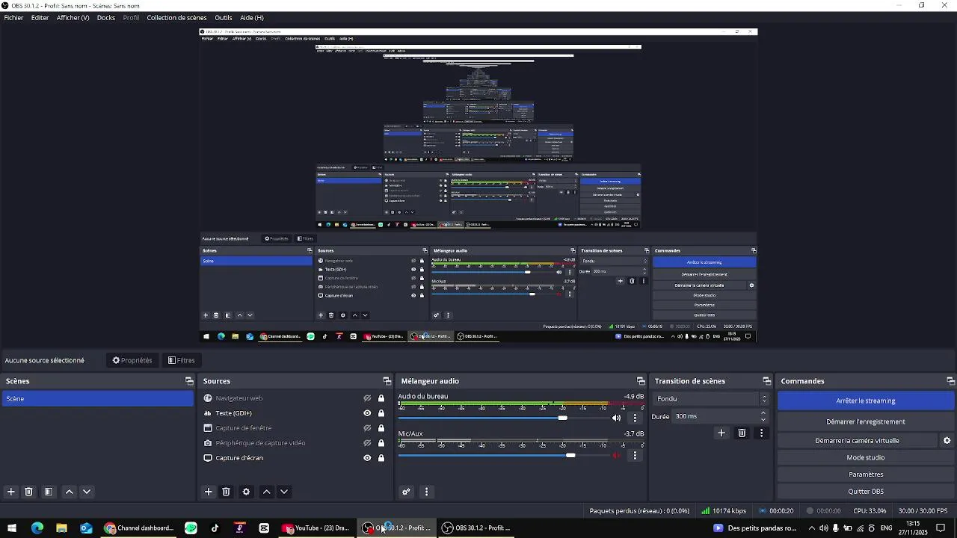Click Démarrer la caméra virtuelle button
Viewport: 957px width, 538px height.
pyautogui.click(x=857, y=441)
